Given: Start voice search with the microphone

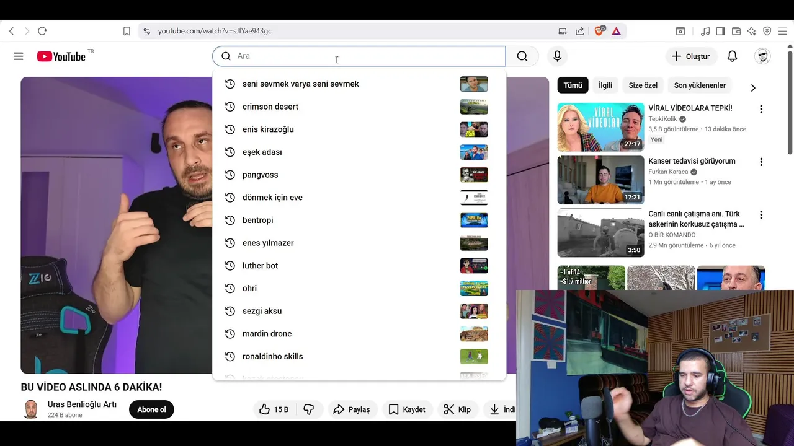Looking at the screenshot, I should (557, 56).
